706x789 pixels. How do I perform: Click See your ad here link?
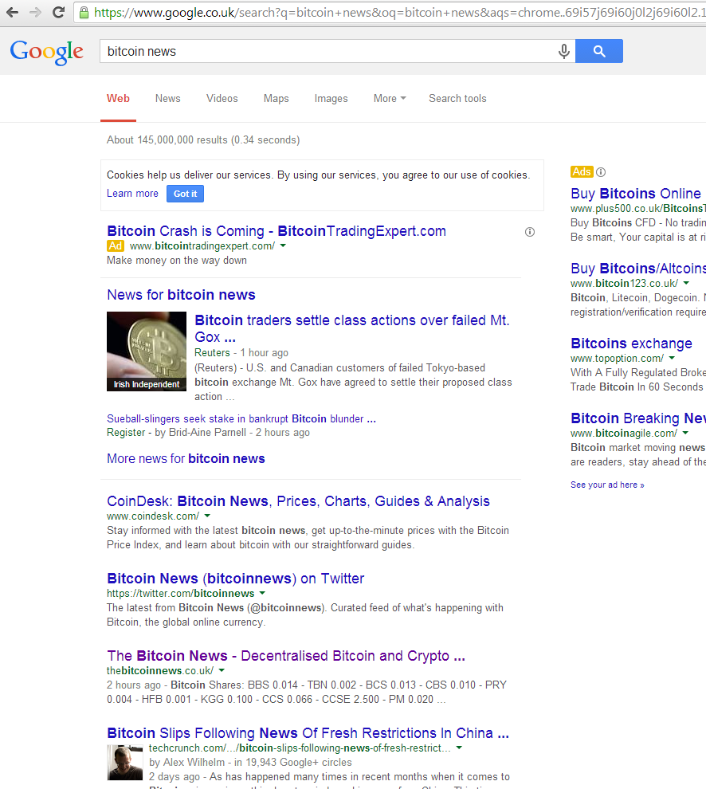[x=607, y=485]
